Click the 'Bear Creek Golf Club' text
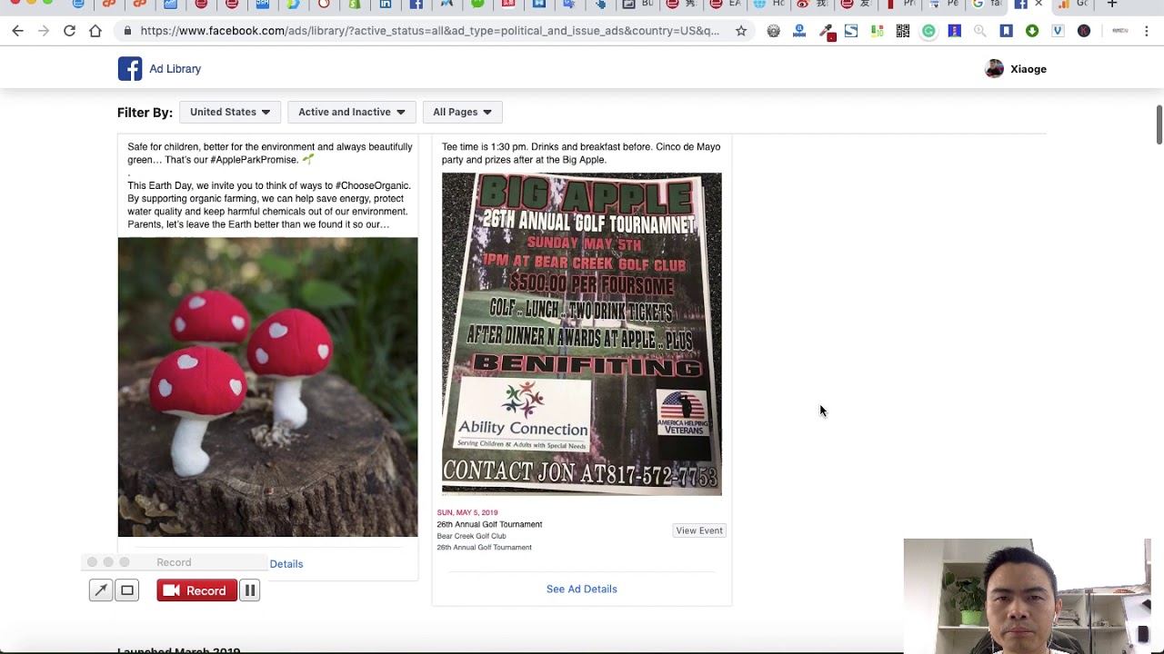 click(x=471, y=536)
